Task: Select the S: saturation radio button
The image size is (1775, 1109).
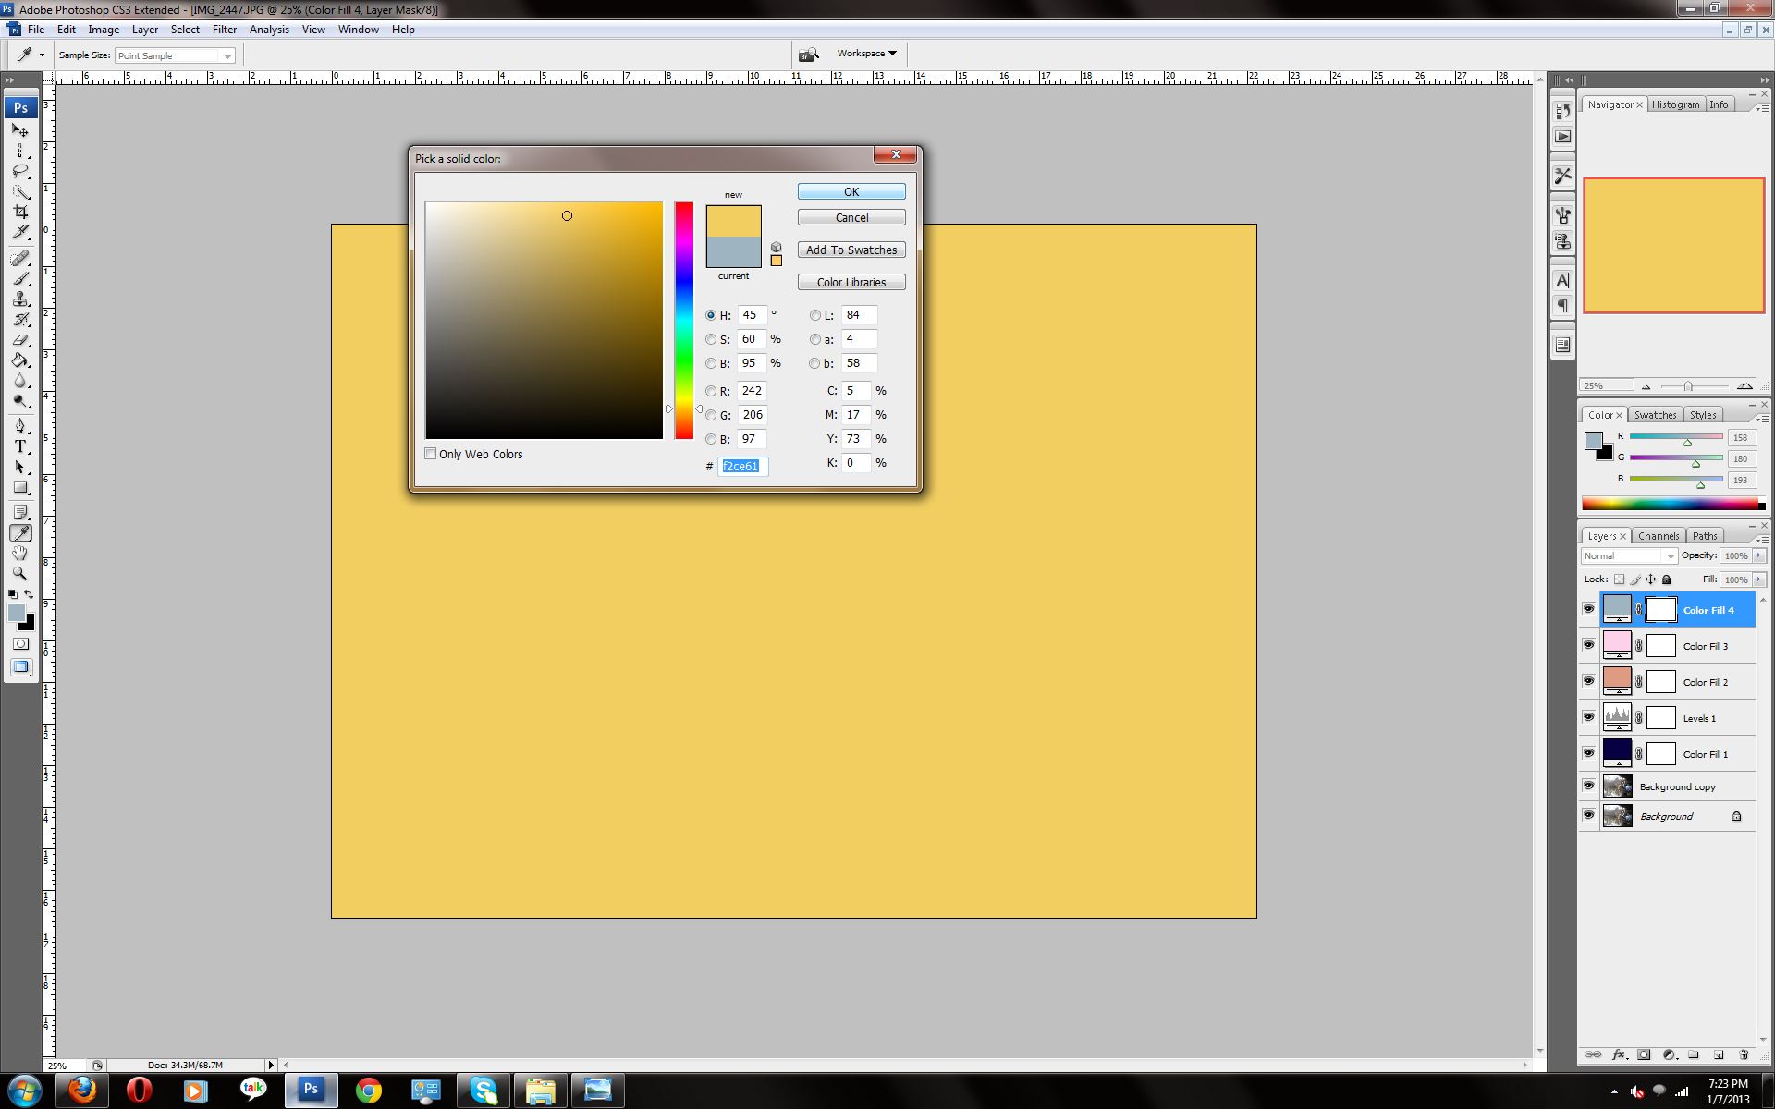Action: point(711,339)
